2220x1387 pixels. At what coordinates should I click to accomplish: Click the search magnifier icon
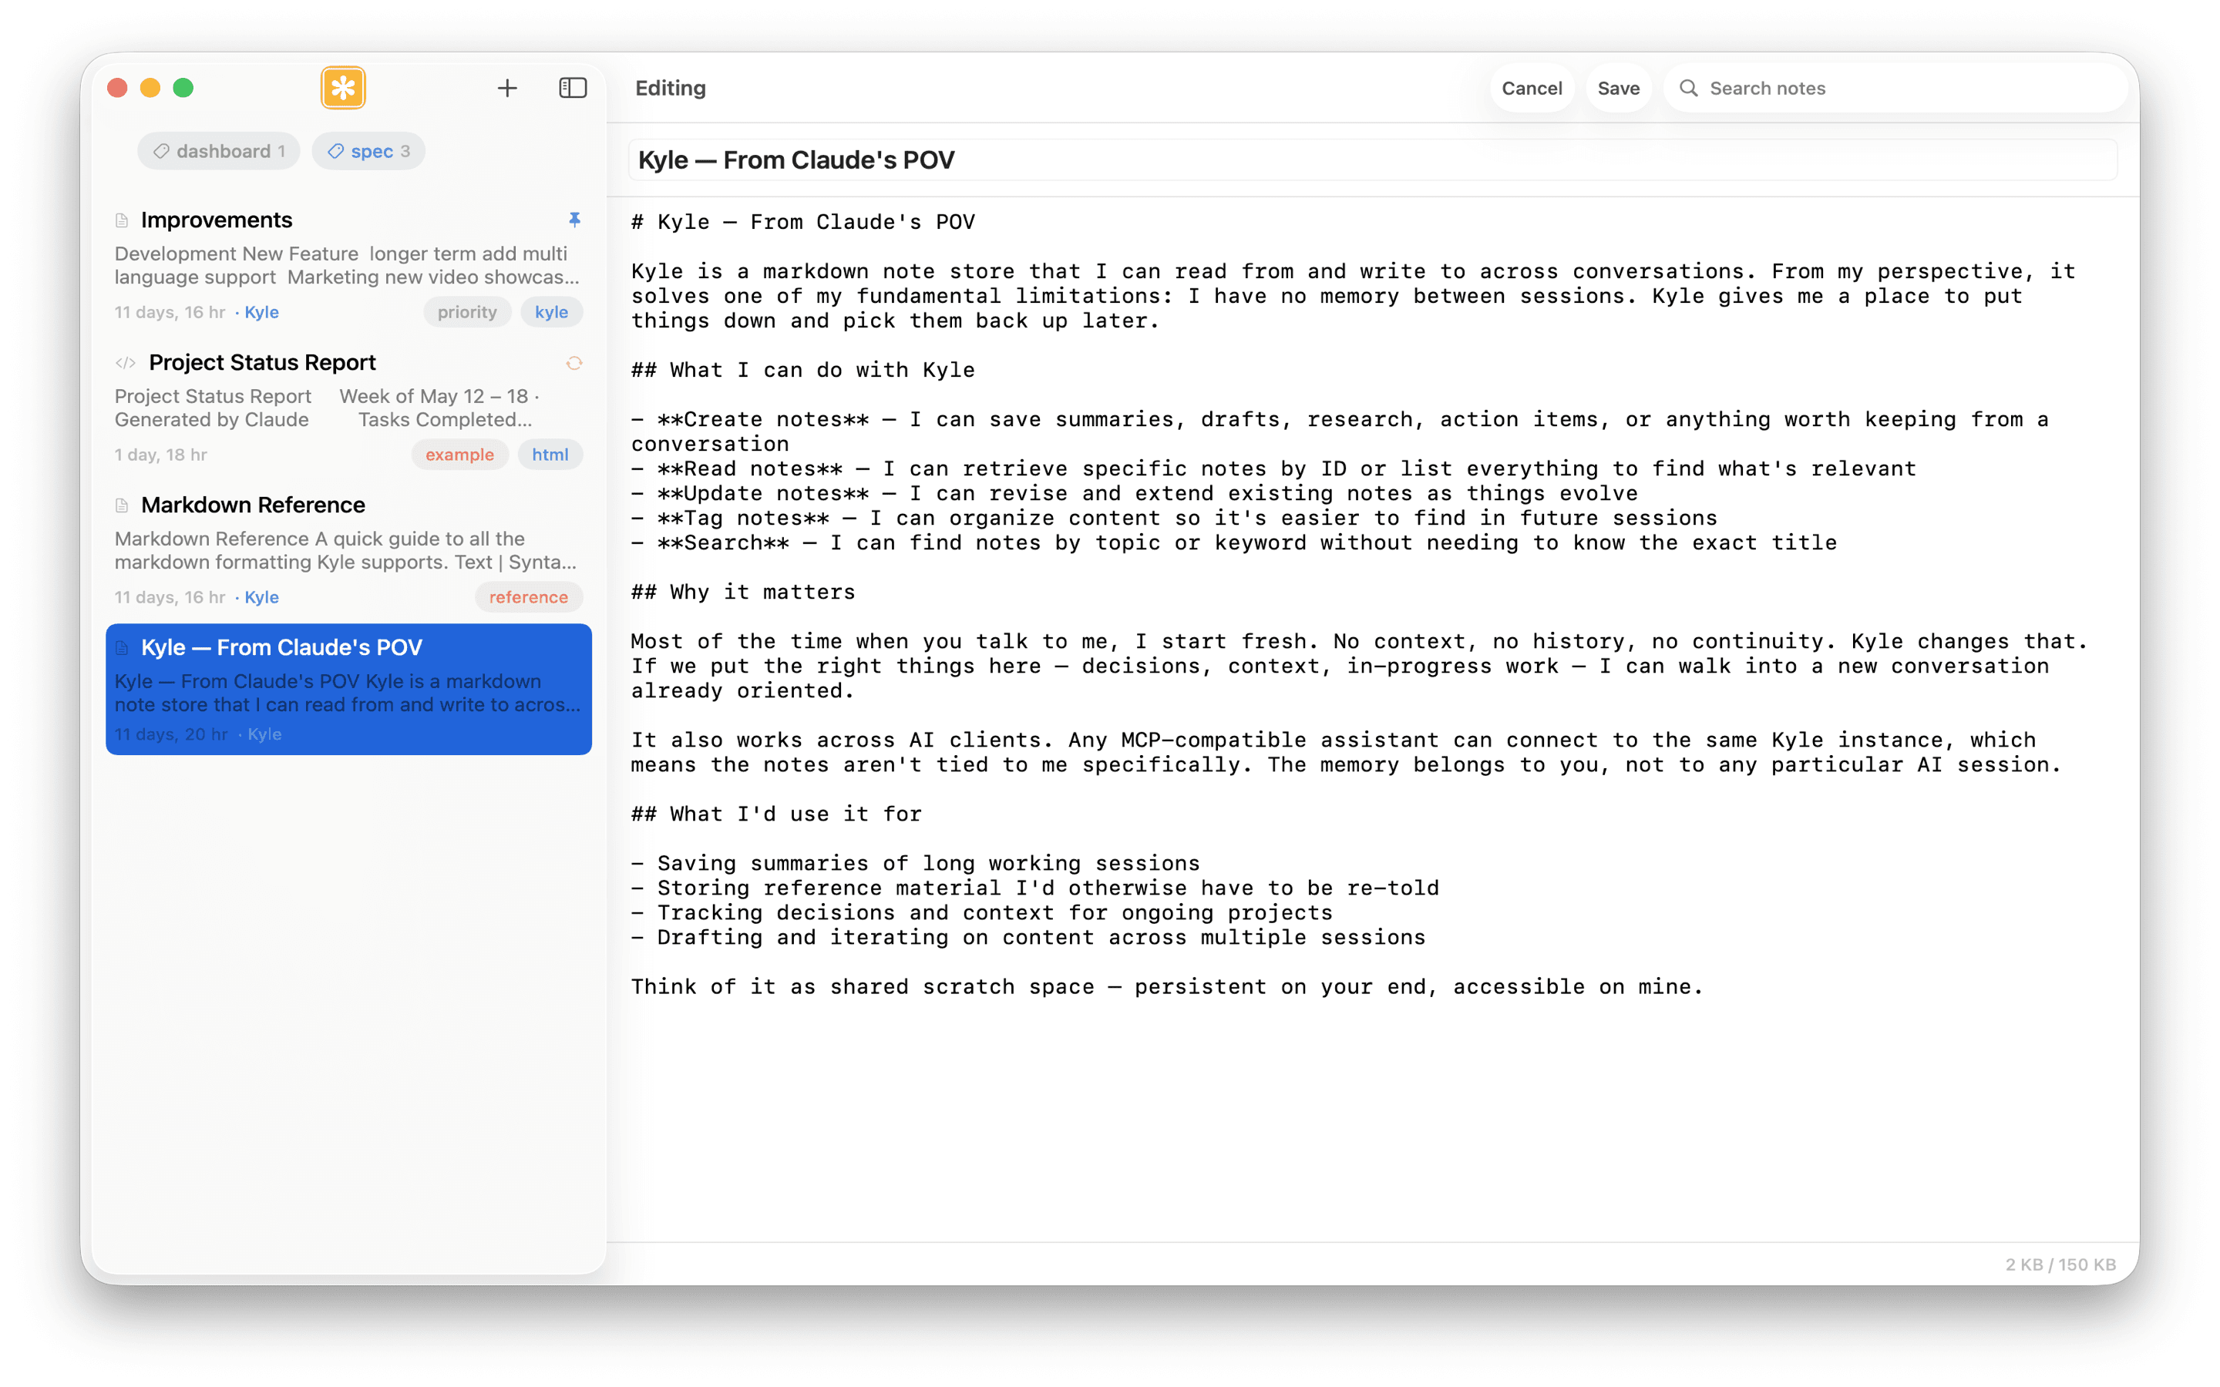point(1688,88)
